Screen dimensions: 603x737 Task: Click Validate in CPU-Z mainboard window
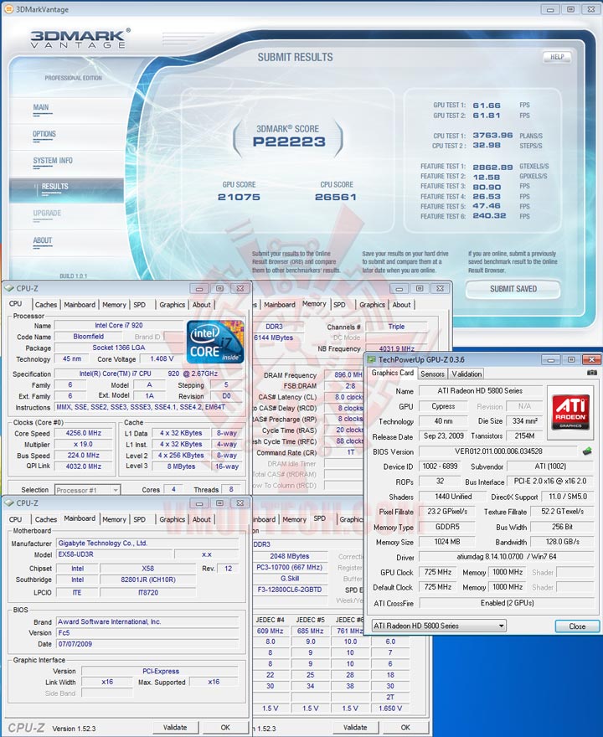[x=175, y=727]
